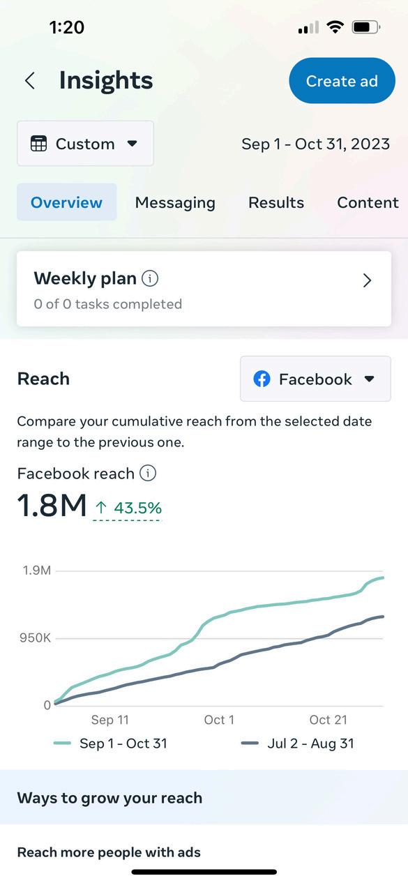Toggle the Jul 2 - Aug 31 legend series
The height and width of the screenshot is (883, 408).
coord(298,744)
